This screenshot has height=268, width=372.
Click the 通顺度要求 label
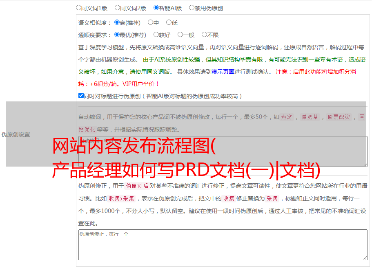95,35
